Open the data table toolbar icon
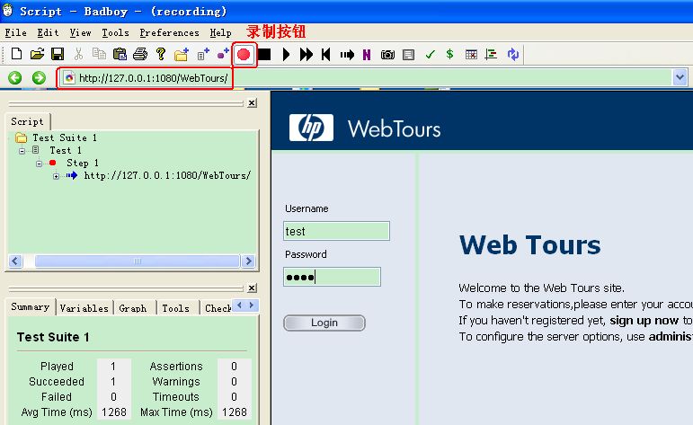Image resolution: width=693 pixels, height=425 pixels. [471, 54]
